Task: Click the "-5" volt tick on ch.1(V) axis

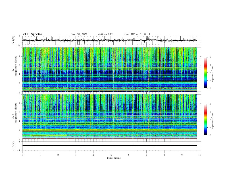Action: point(19,45)
